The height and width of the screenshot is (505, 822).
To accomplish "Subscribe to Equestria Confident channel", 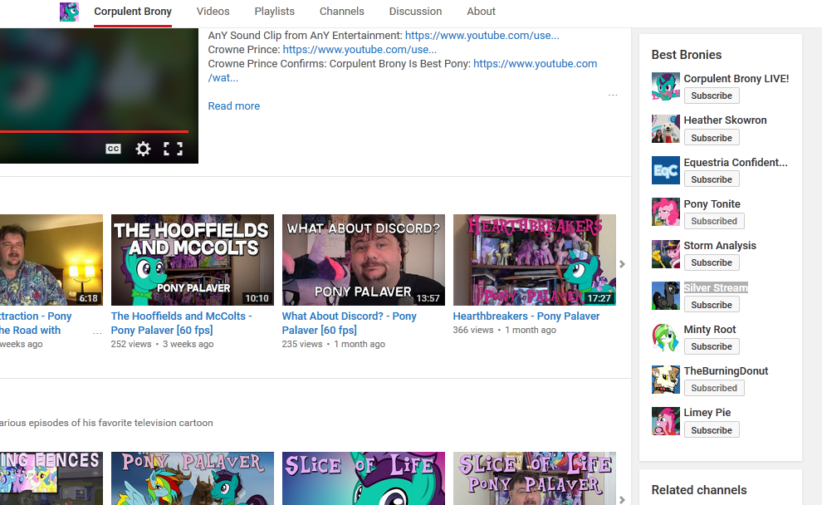I will tap(712, 179).
